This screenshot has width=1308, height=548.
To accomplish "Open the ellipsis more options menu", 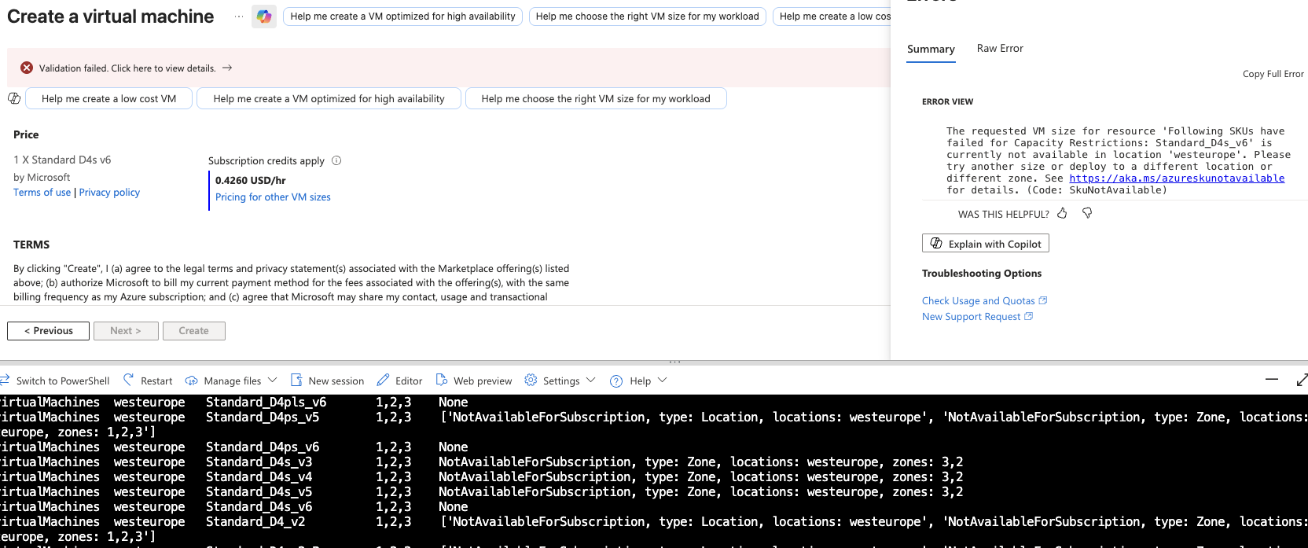I will point(238,17).
